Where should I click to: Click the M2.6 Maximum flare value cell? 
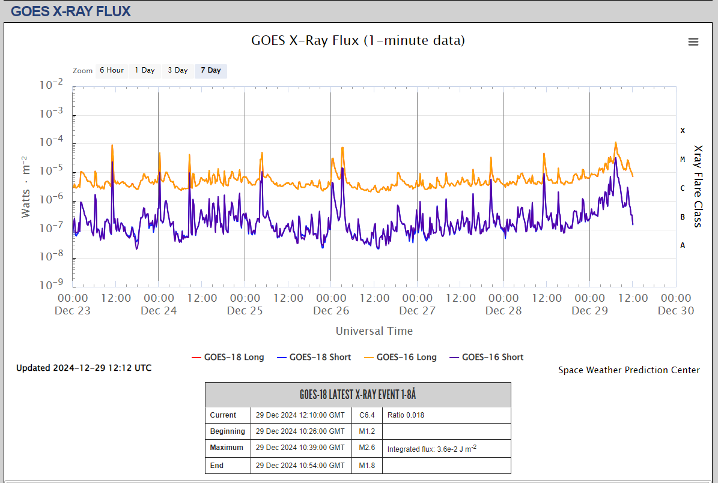tap(368, 448)
